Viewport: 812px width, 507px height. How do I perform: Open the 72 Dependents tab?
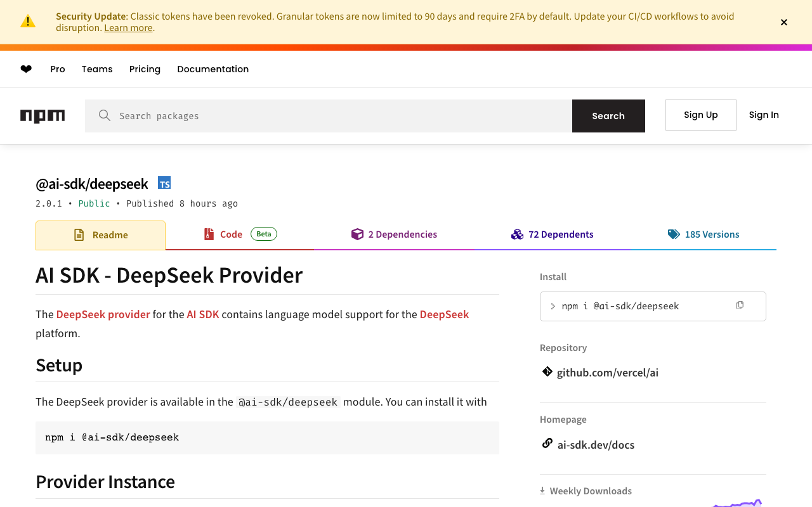point(552,234)
